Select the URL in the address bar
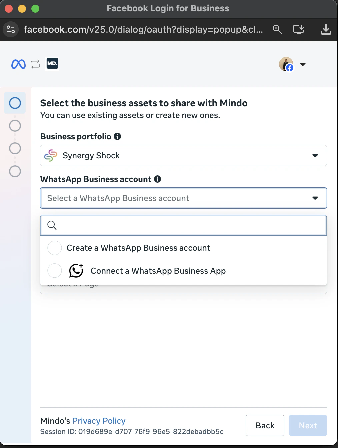338x448 pixels. tap(143, 29)
